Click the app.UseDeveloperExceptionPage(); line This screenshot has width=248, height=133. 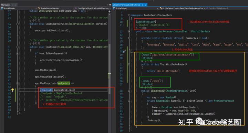point(62,60)
